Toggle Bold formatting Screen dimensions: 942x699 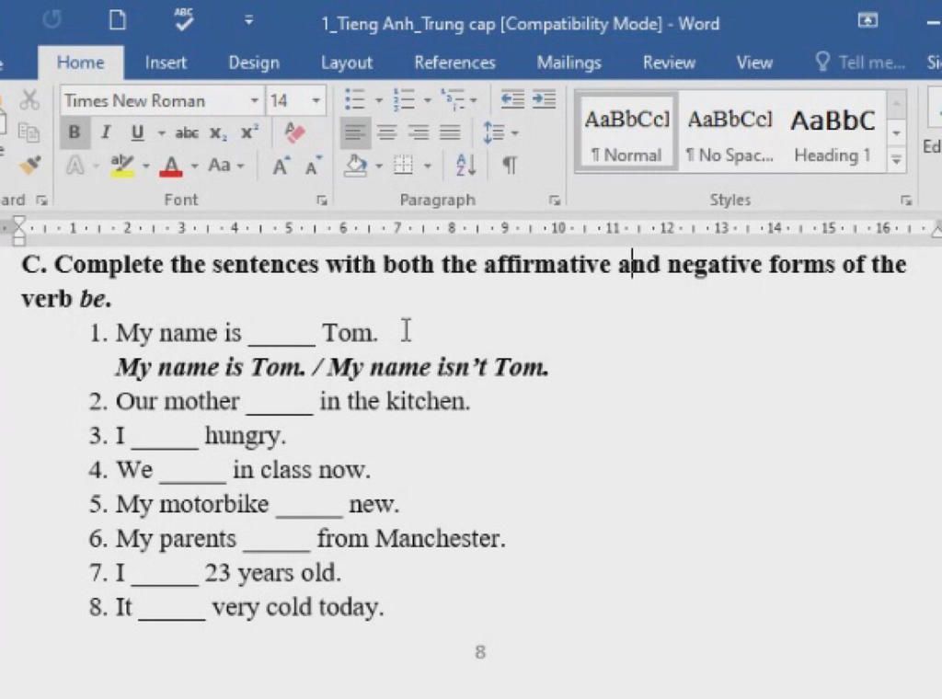coord(75,132)
